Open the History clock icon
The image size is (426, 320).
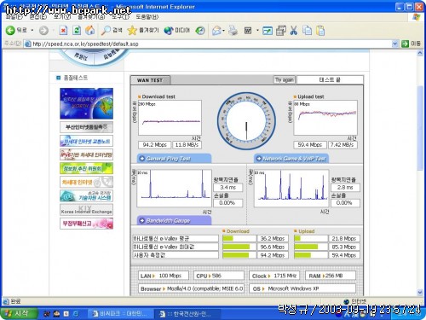(200, 31)
